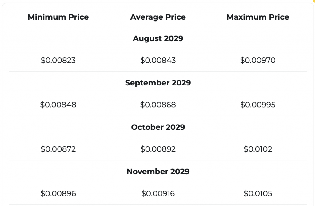Image resolution: width=315 pixels, height=206 pixels.
Task: Select the August 2029 row heading
Action: (158, 38)
